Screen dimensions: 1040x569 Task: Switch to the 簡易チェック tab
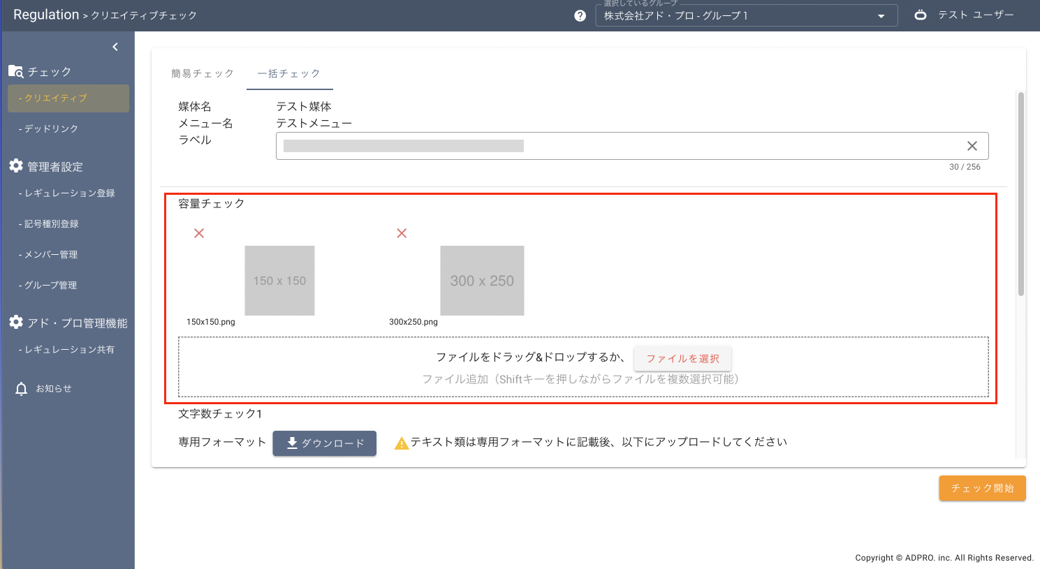point(203,73)
